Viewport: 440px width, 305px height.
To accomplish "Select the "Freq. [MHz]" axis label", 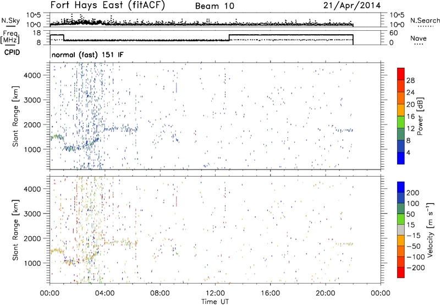I will point(10,37).
